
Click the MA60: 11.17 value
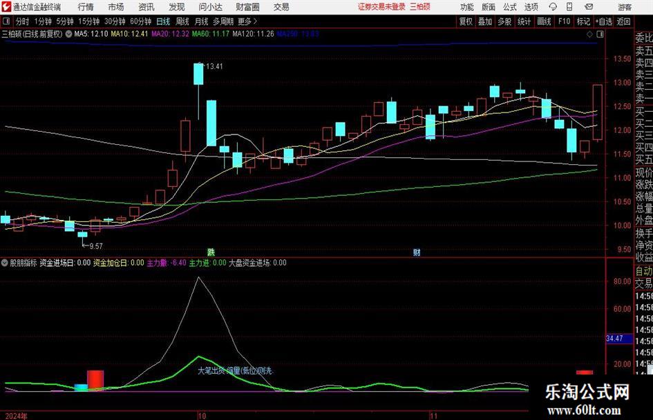click(x=210, y=34)
